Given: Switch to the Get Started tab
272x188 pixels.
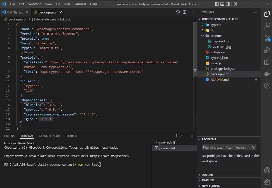Looking at the screenshot, I should tap(15, 12).
